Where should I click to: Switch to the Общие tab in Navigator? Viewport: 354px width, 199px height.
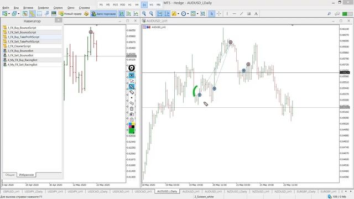pyautogui.click(x=10, y=175)
